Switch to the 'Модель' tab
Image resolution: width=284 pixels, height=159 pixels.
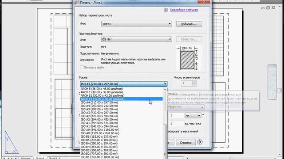26,158
